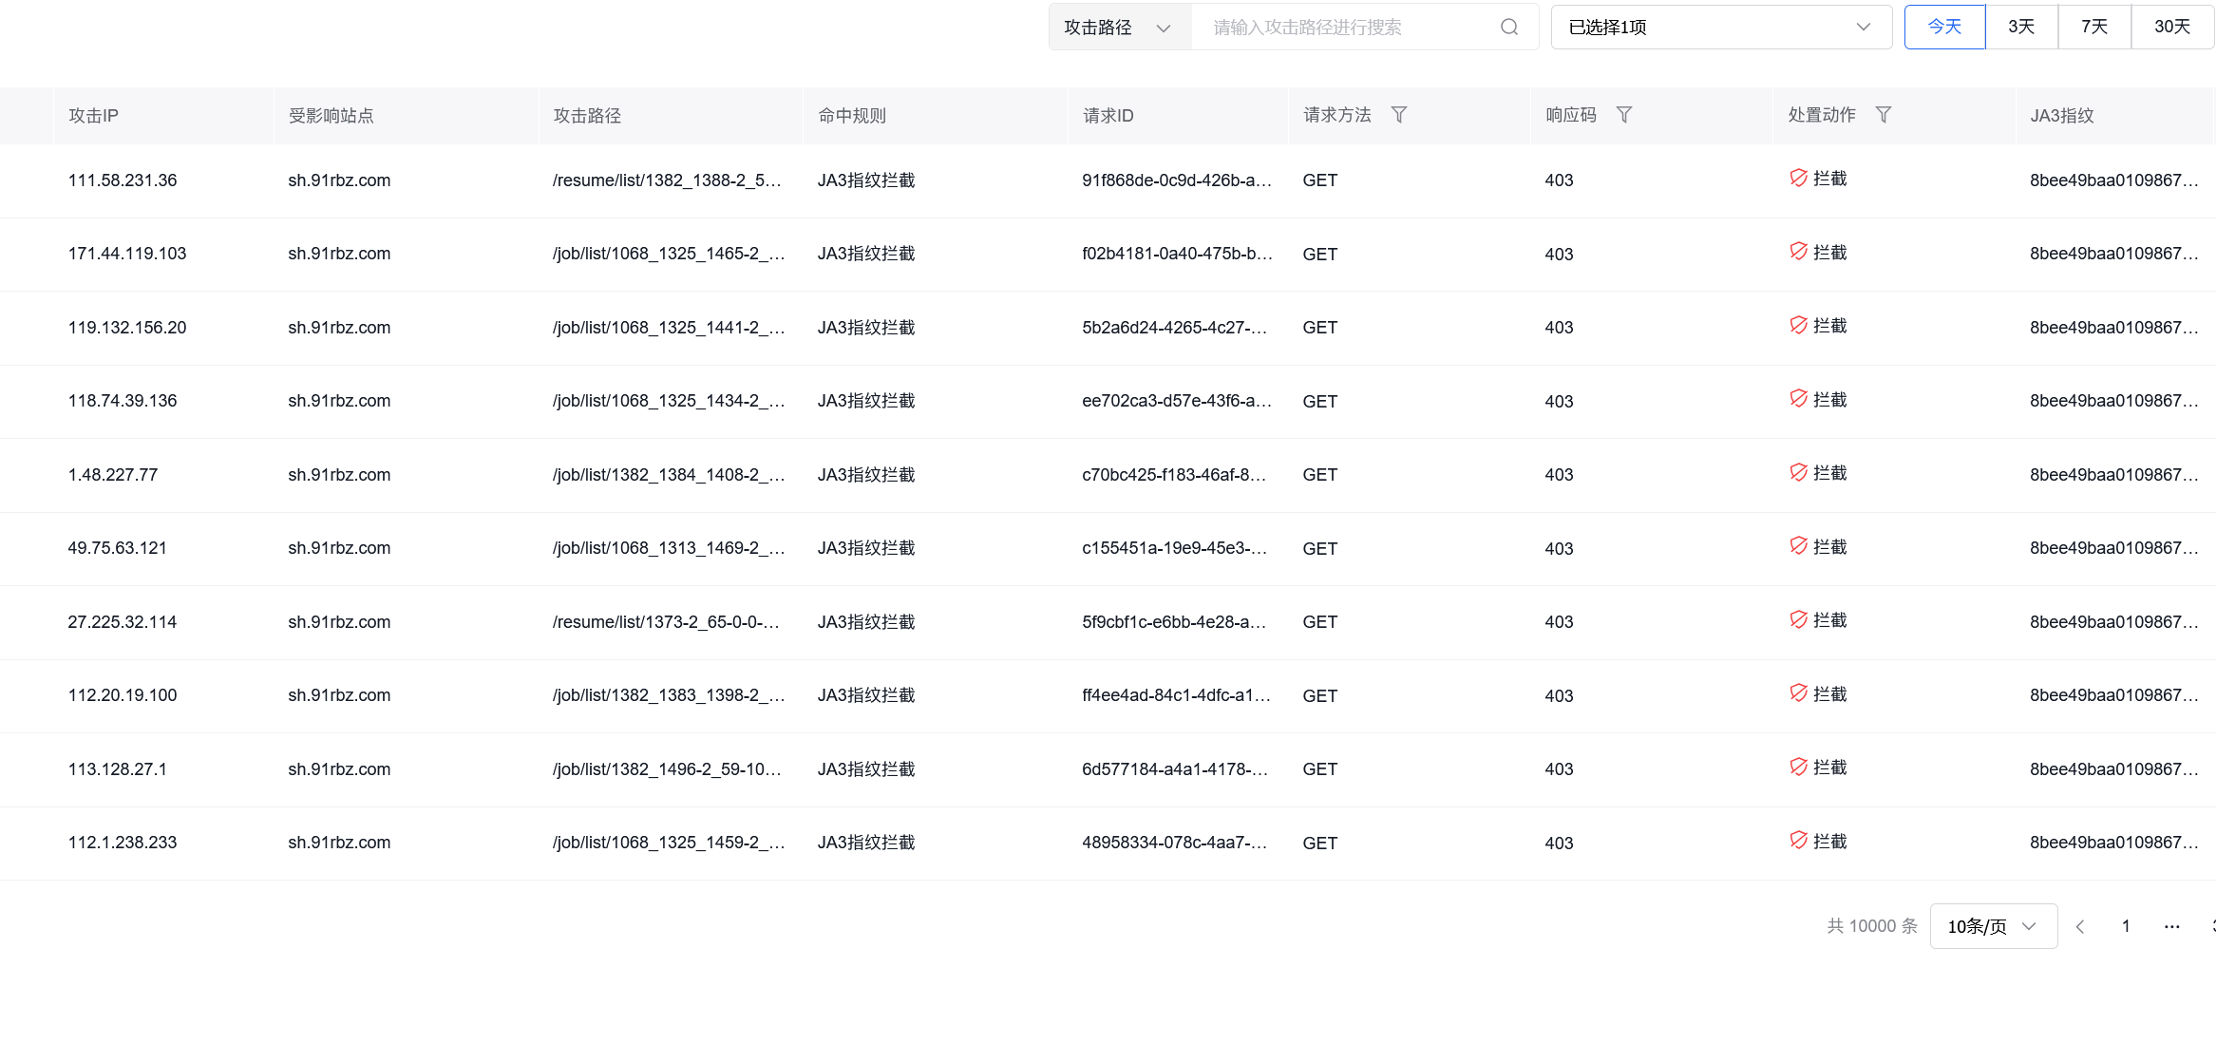Click block shield icon in 112.1.238.233 row
2216x1043 pixels.
1798,841
